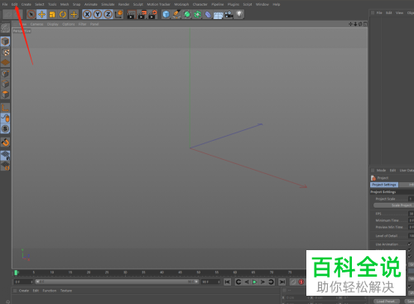Image resolution: width=414 pixels, height=304 pixels.
Task: Click the Make Editable icon
Action: click(x=5, y=28)
